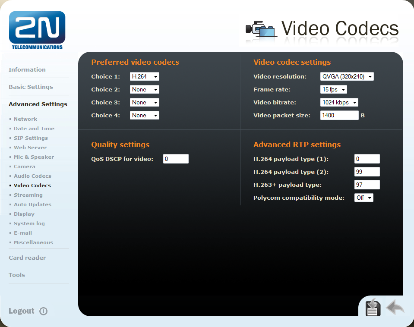
Task: Click the video camera header icon
Action: coord(260,29)
